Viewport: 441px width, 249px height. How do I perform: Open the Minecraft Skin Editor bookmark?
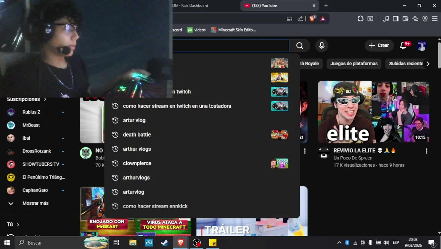[x=233, y=30]
